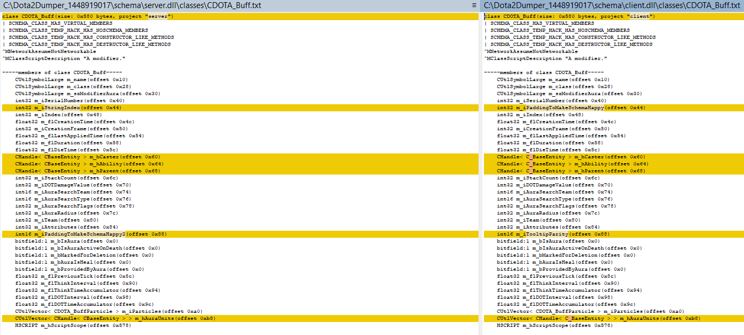Select MNetworkAssumeNotNetworkable line in server.dll pane
The height and width of the screenshot is (335, 744).
(x=49, y=51)
